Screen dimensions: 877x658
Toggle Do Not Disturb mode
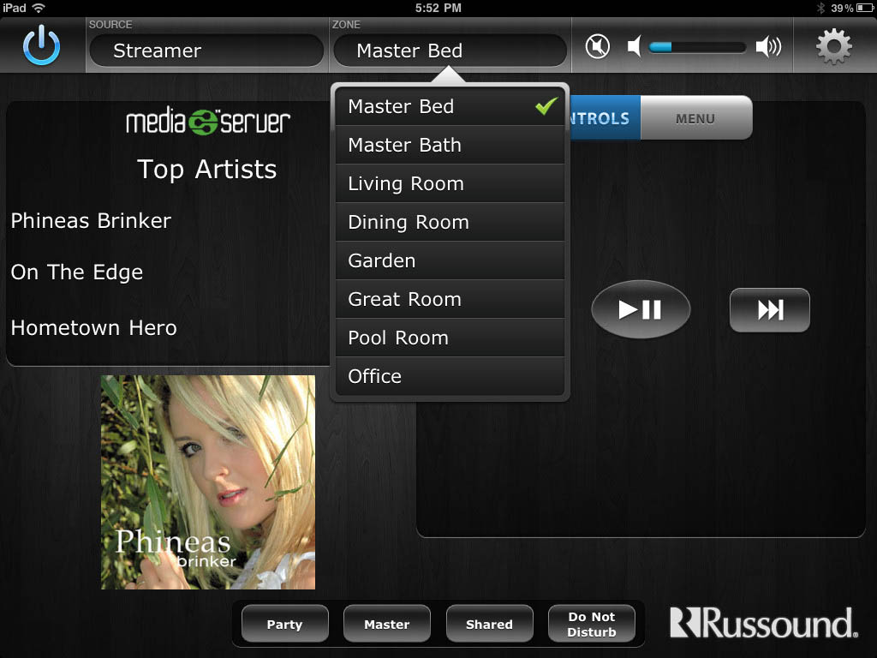click(x=592, y=624)
